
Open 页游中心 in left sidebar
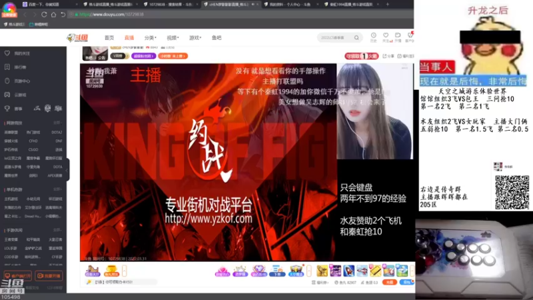[17, 81]
